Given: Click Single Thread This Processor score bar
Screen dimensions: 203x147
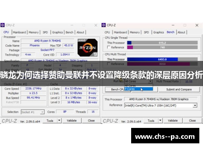Looking at the screenshot, I should pos(162,43).
